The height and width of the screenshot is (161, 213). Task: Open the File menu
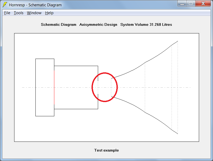tap(7, 13)
